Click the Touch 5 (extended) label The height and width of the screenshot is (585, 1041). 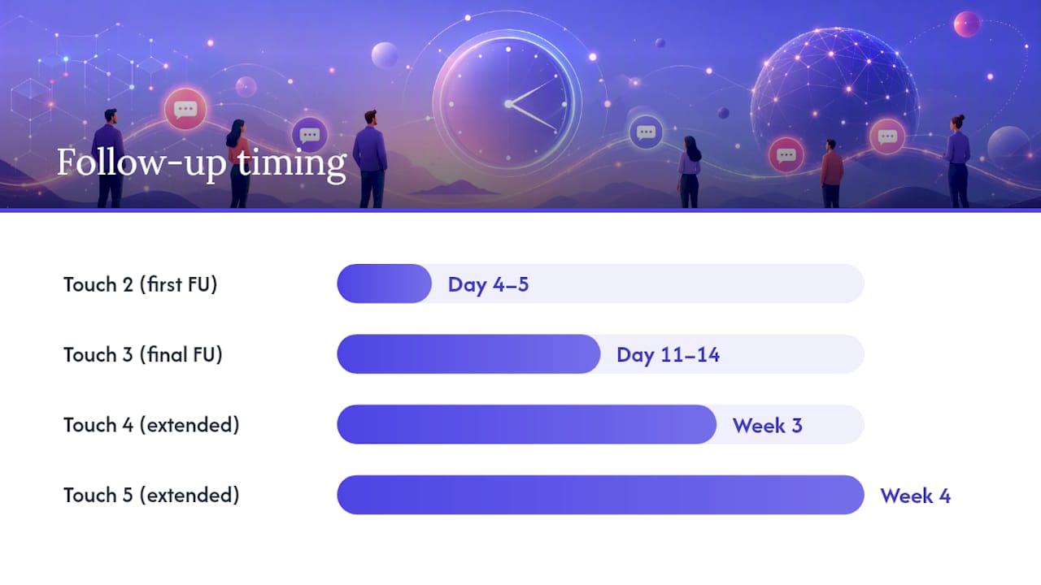(x=151, y=495)
